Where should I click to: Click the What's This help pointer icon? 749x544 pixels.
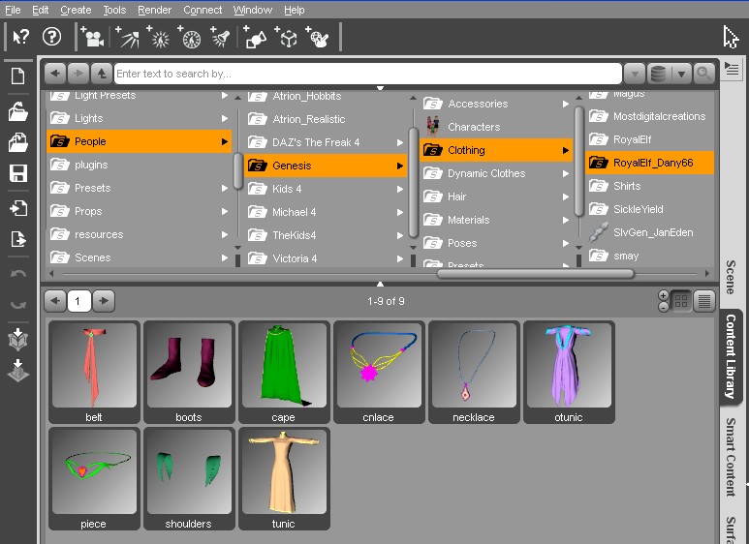[20, 37]
